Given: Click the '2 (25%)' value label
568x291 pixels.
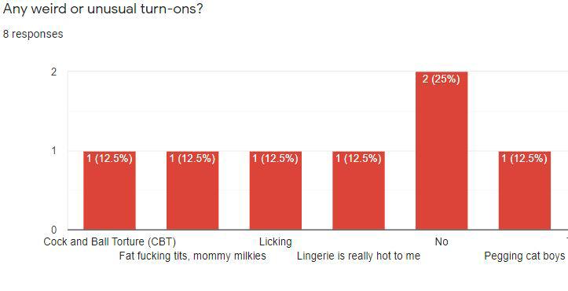Looking at the screenshot, I should tap(442, 79).
